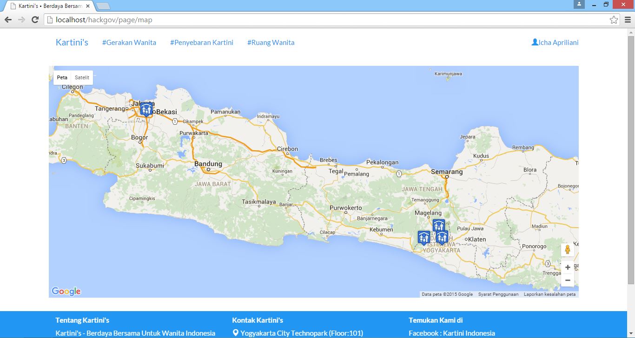Image resolution: width=635 pixels, height=338 pixels.
Task: Click the Karimunjawa island label
Action: pos(448,74)
